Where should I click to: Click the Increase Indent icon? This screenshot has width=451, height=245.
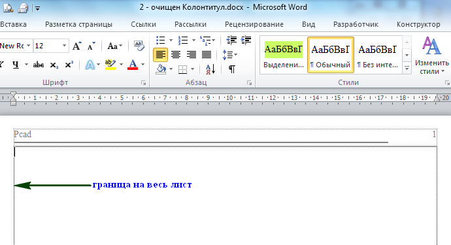coord(246,41)
